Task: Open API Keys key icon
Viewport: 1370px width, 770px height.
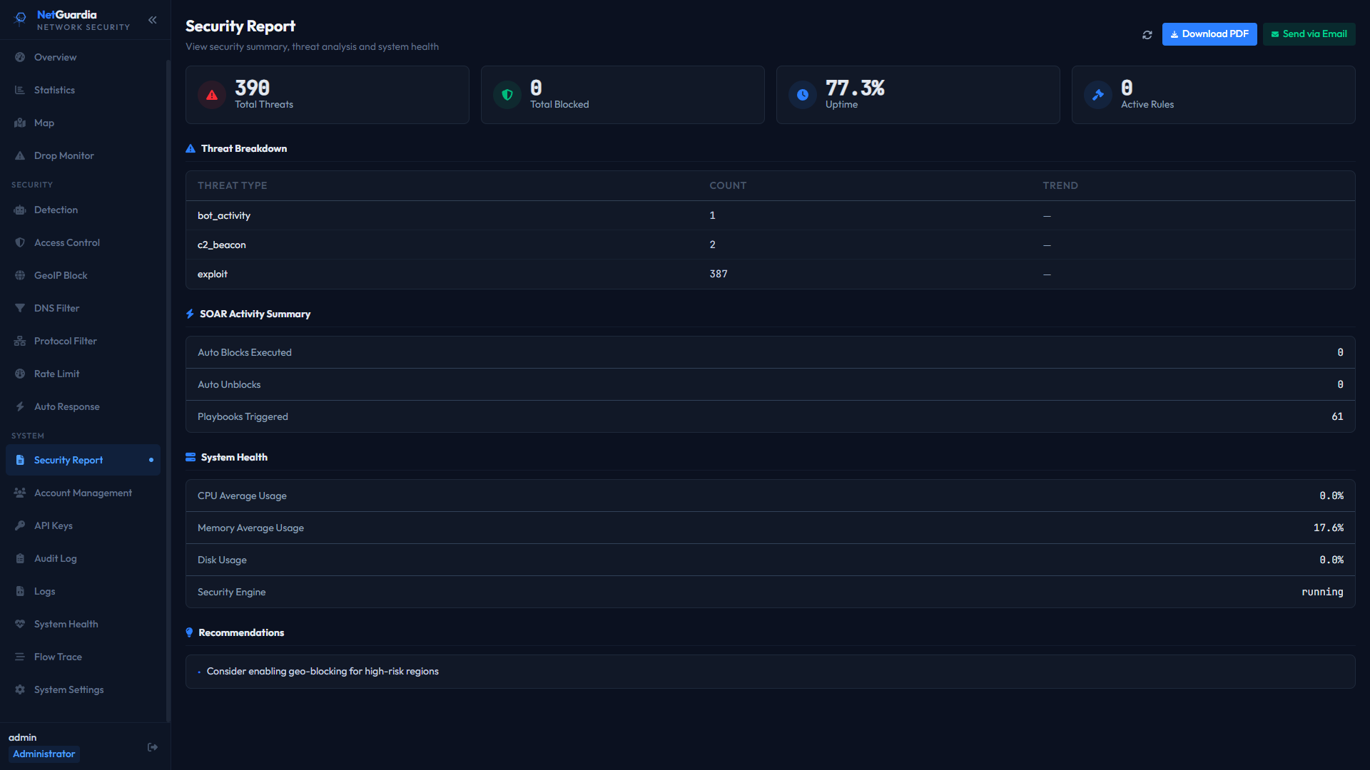Action: 20,525
